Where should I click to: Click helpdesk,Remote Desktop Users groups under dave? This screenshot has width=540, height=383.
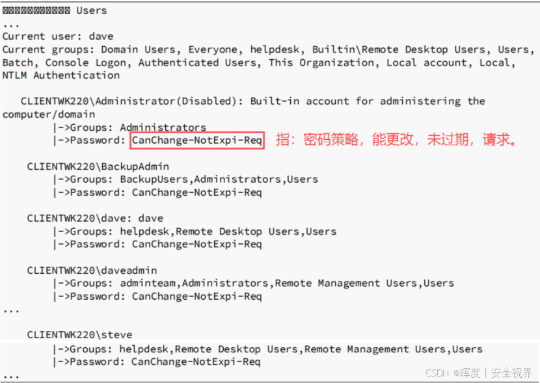pyautogui.click(x=195, y=231)
